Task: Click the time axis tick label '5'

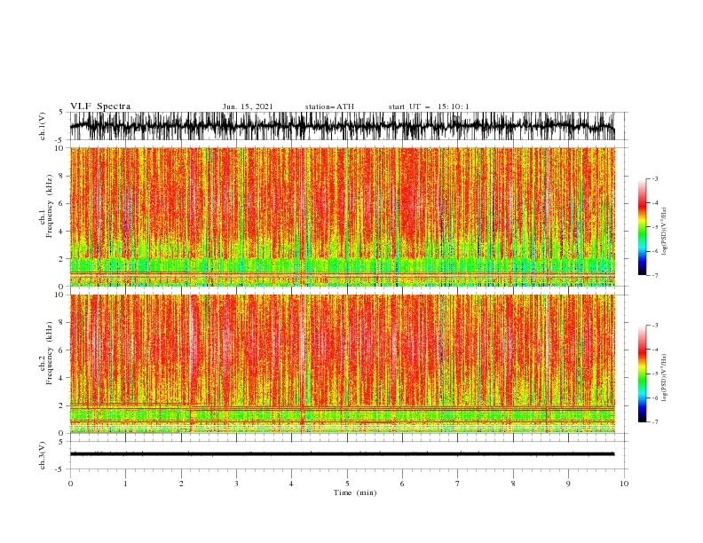Action: (x=347, y=484)
